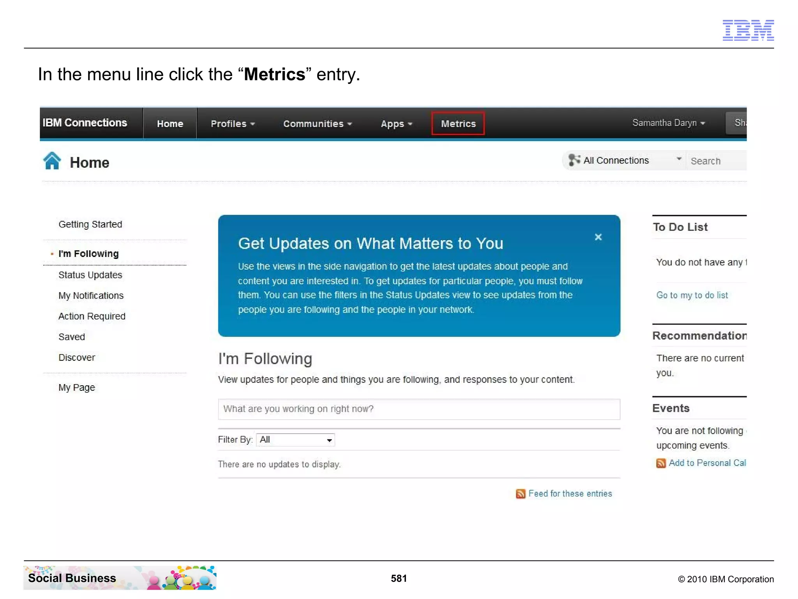Open Status Updates view

[90, 275]
